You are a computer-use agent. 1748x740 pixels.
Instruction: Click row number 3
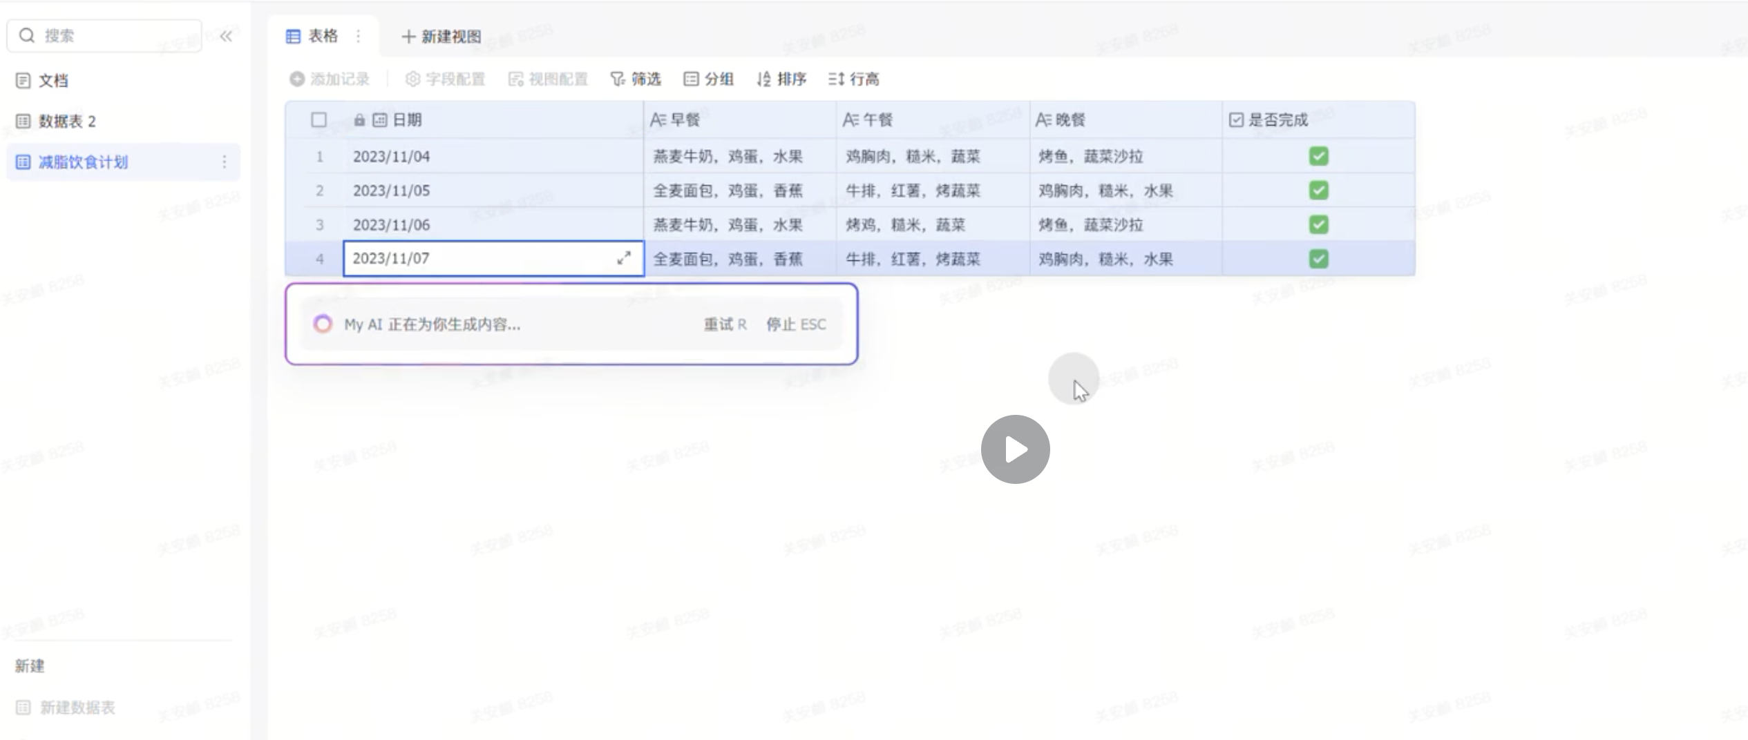coord(319,224)
